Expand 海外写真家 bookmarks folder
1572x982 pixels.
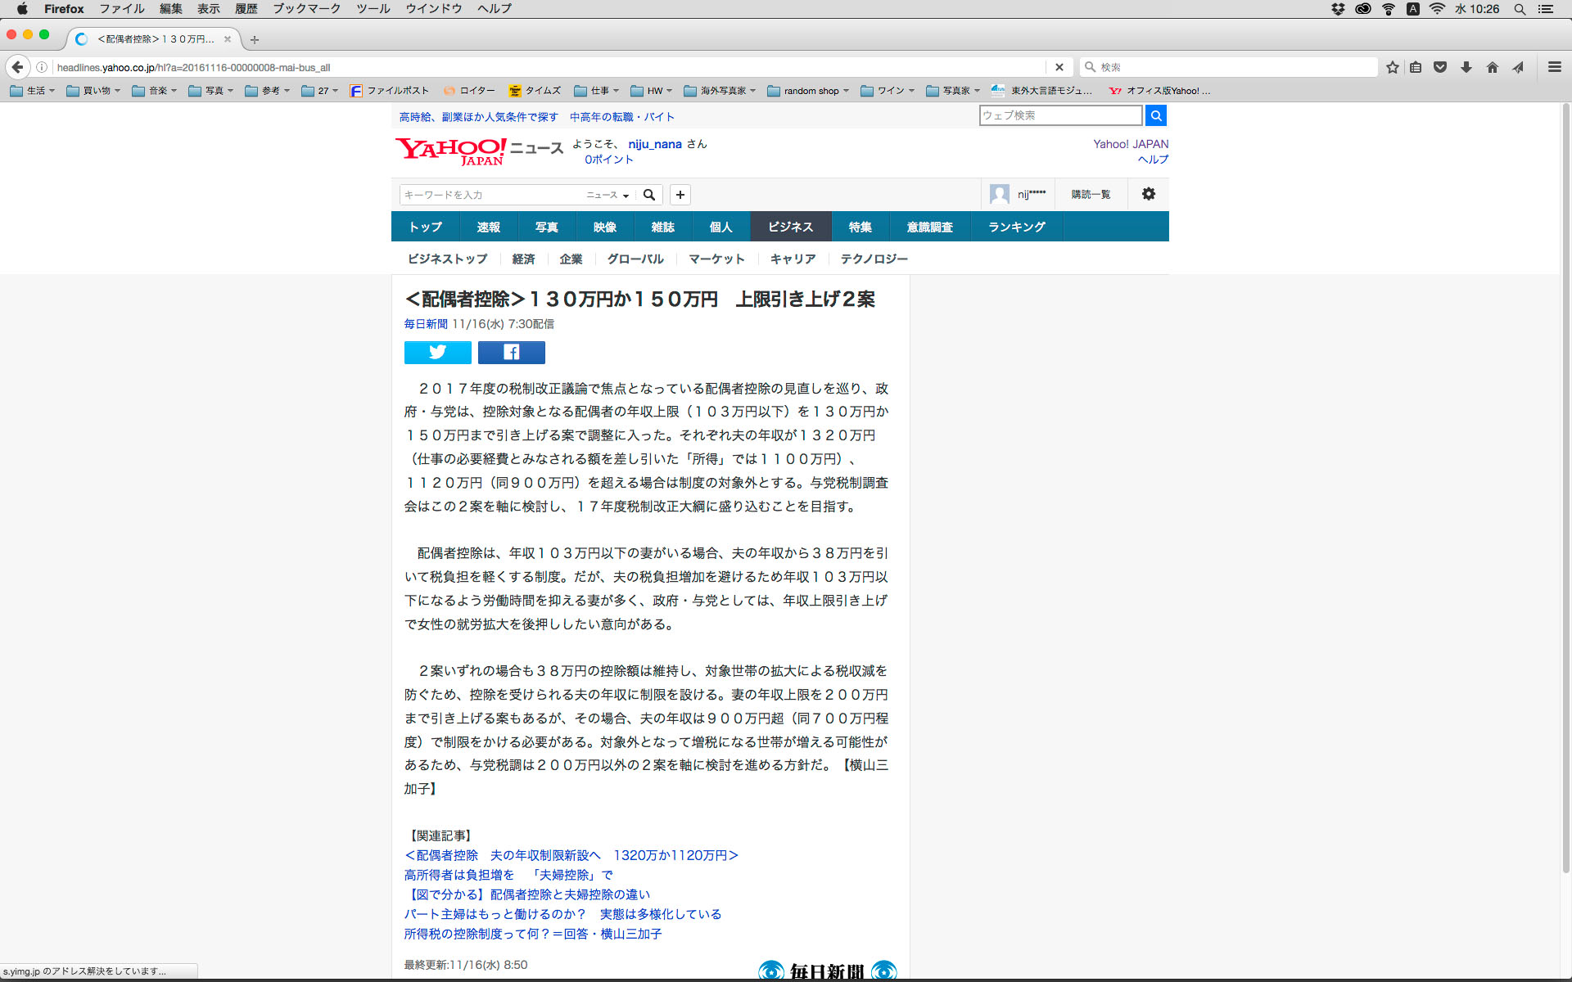click(x=720, y=91)
